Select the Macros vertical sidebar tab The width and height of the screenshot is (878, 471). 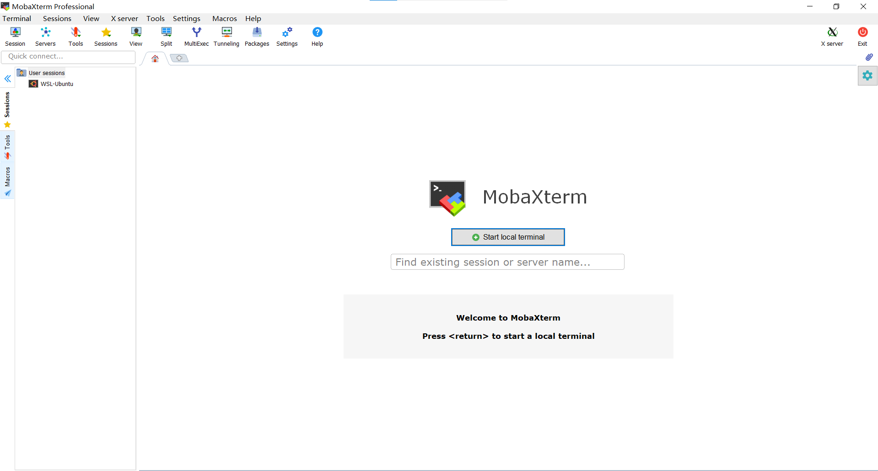coord(7,182)
